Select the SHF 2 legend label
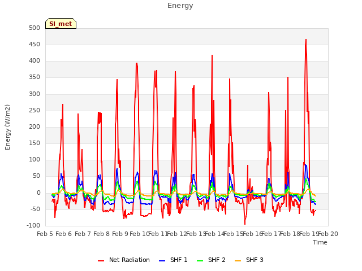The image size is (362, 271). 217,260
